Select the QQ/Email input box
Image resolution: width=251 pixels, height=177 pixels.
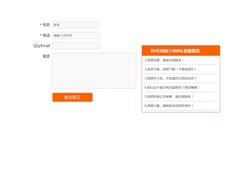76,46
